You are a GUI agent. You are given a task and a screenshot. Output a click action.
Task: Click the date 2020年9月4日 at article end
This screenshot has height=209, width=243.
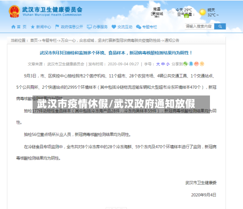click(204, 195)
